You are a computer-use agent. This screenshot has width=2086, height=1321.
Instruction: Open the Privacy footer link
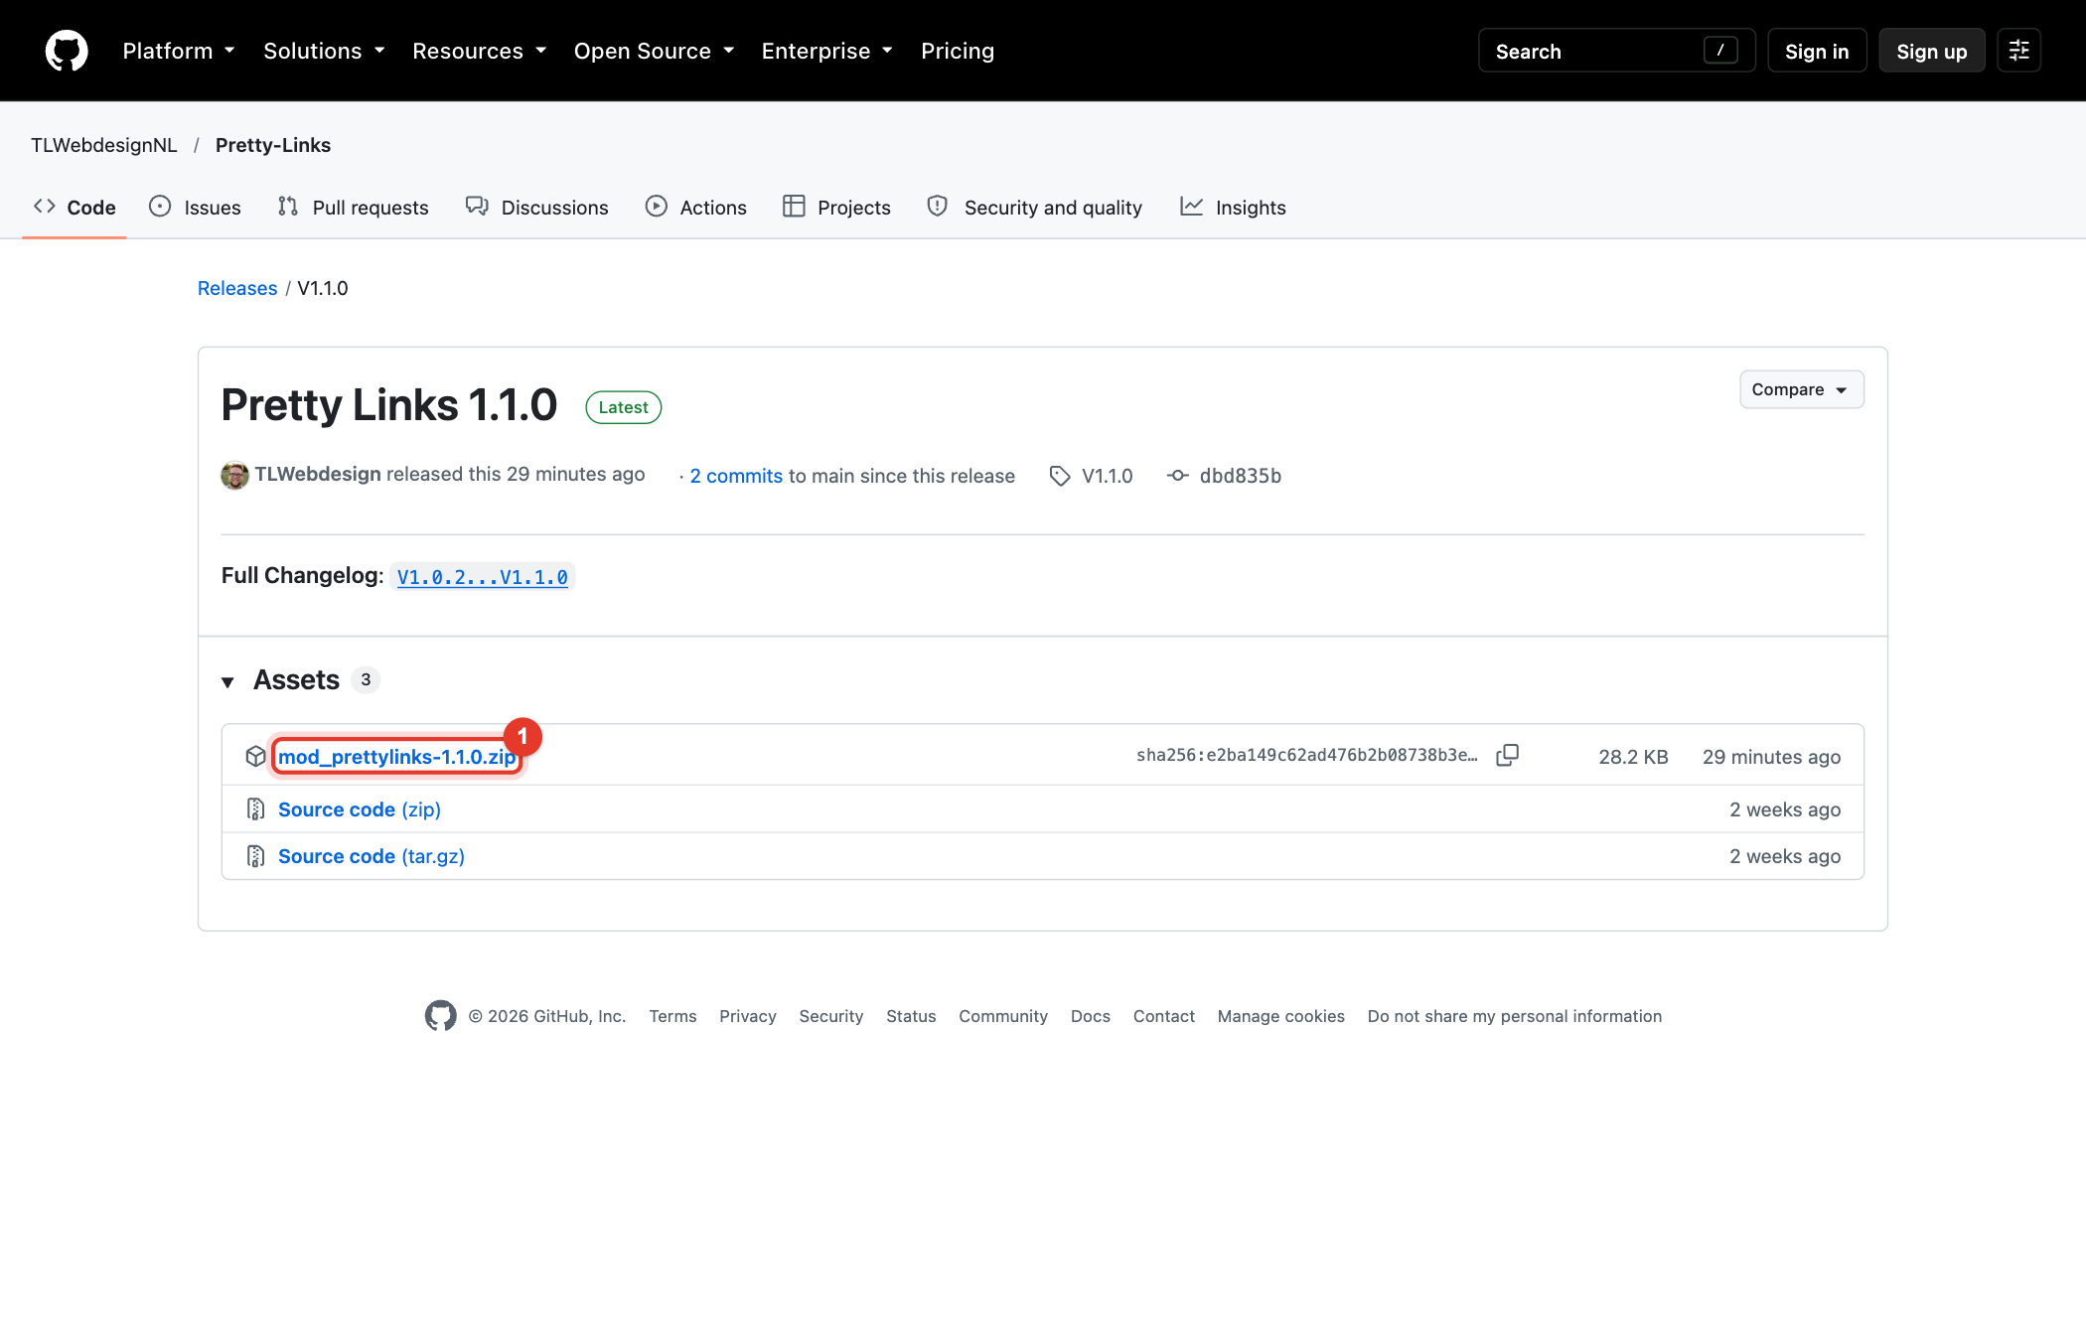pos(748,1016)
